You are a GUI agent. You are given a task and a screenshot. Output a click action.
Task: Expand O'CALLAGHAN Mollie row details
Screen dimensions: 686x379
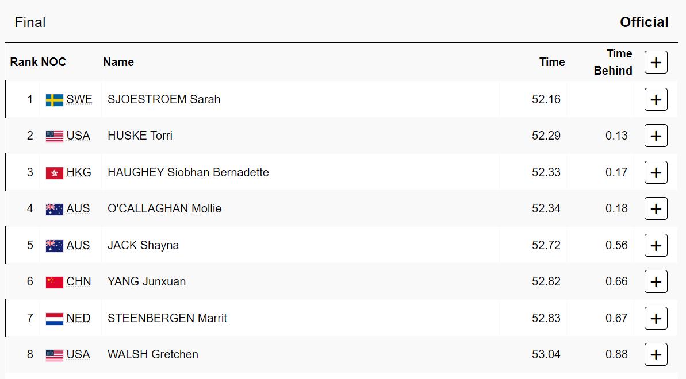click(x=656, y=209)
